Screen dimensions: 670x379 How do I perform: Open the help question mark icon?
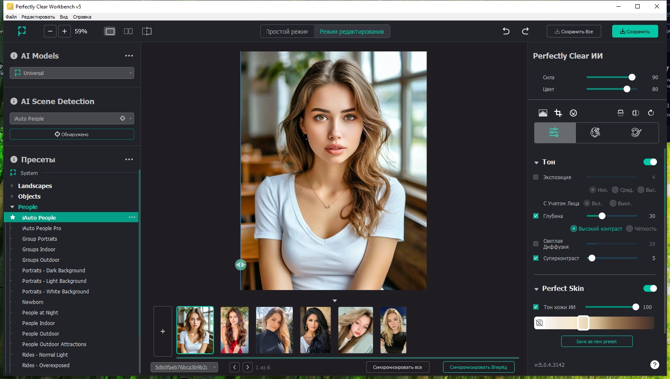tap(654, 365)
